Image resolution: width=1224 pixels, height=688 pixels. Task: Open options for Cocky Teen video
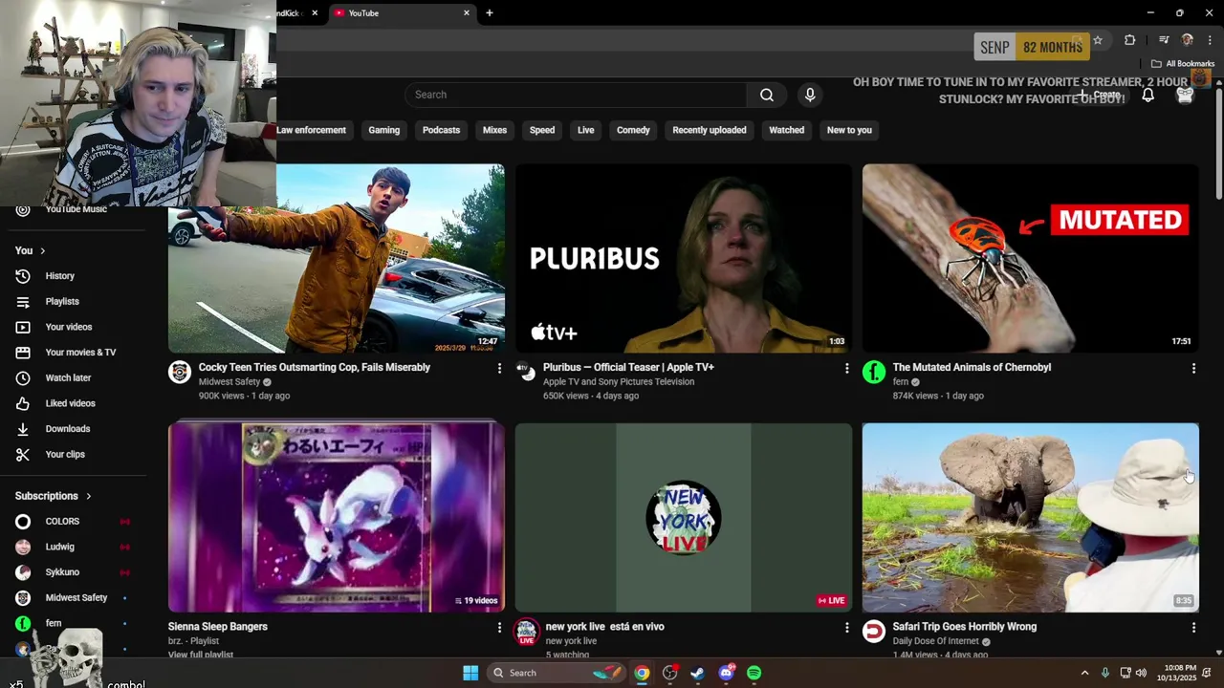499,368
